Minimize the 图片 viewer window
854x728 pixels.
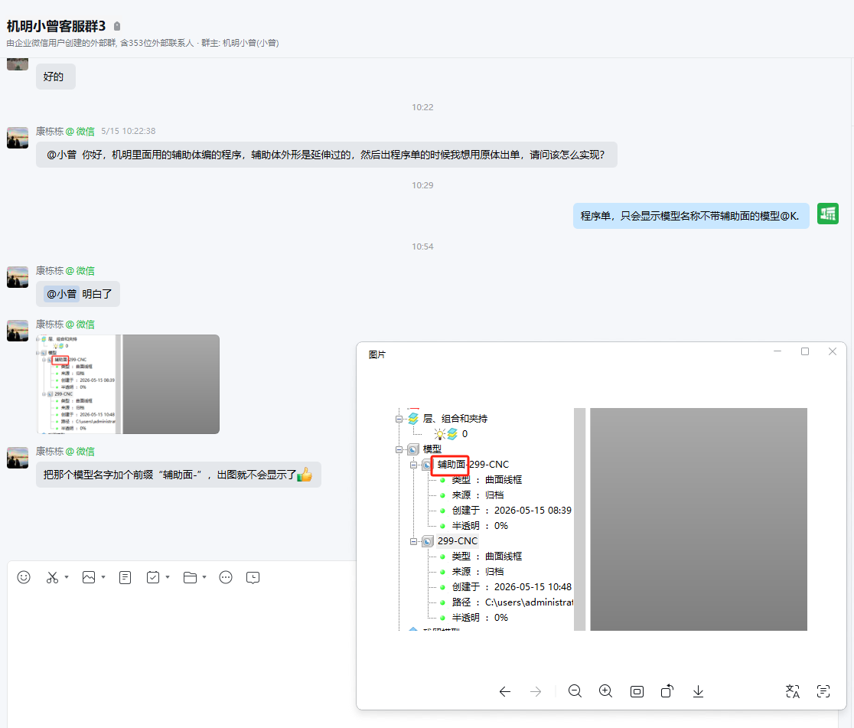(x=777, y=351)
